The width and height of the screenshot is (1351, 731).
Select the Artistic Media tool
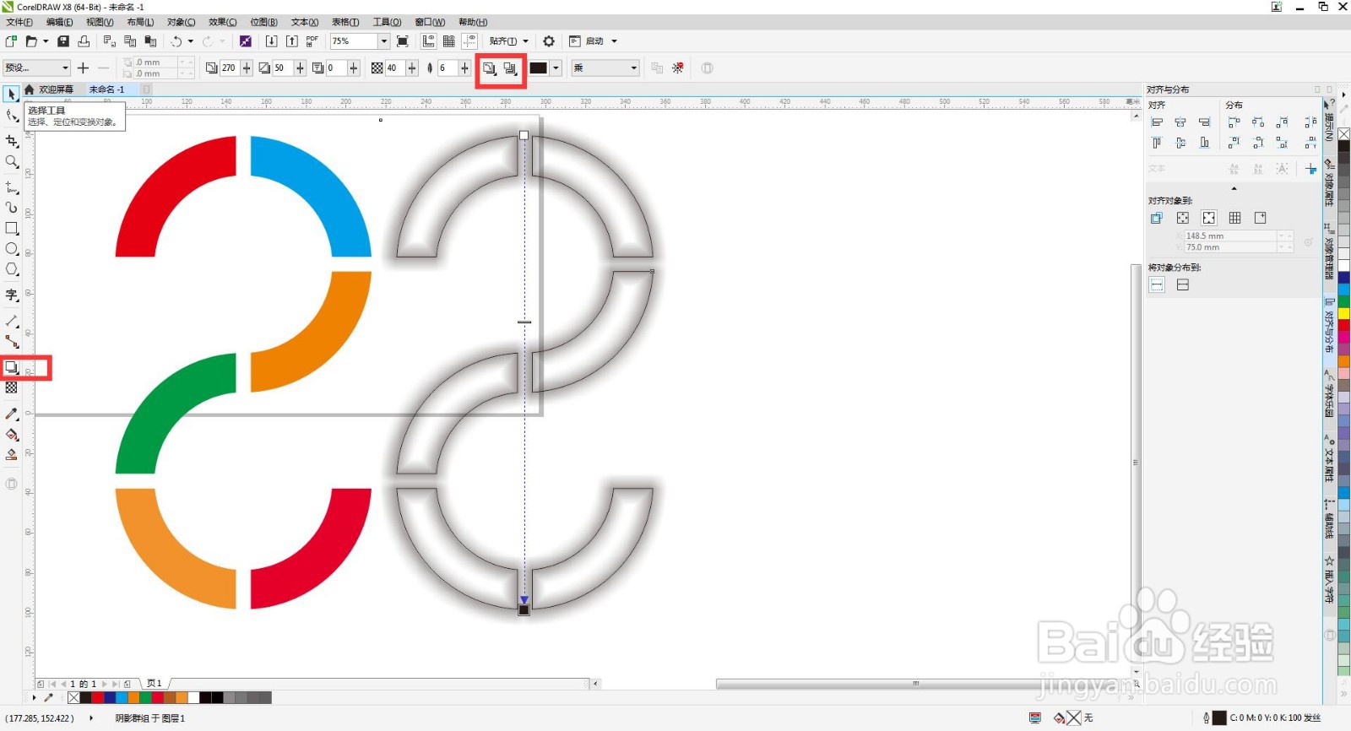(x=12, y=208)
